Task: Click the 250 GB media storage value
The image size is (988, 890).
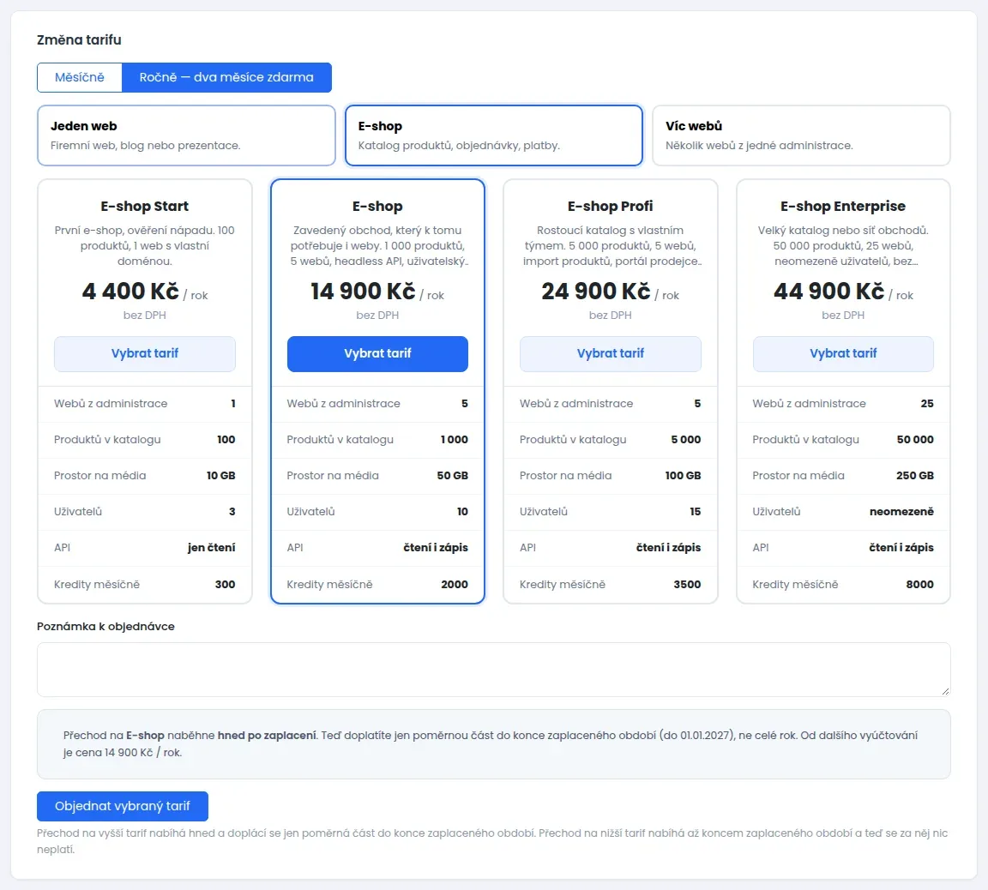Action: click(x=915, y=476)
